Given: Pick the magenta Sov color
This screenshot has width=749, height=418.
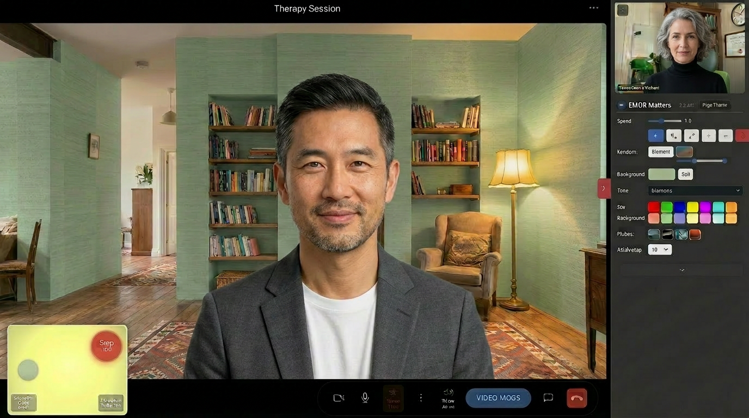Looking at the screenshot, I should [705, 207].
